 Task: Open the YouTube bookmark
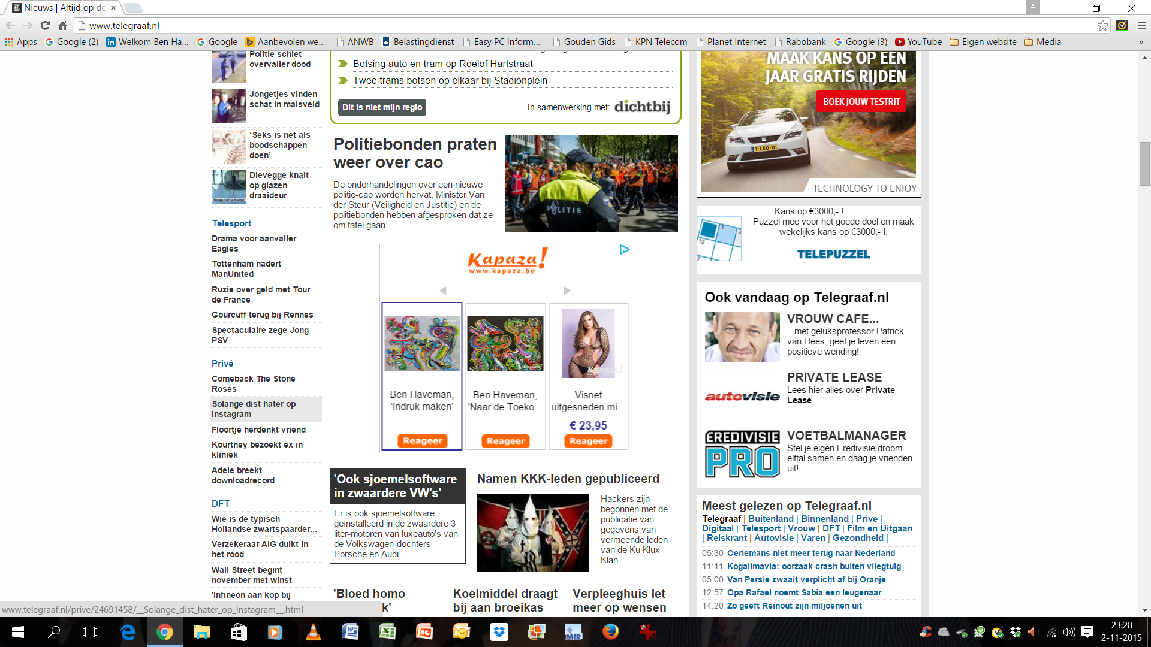point(918,42)
